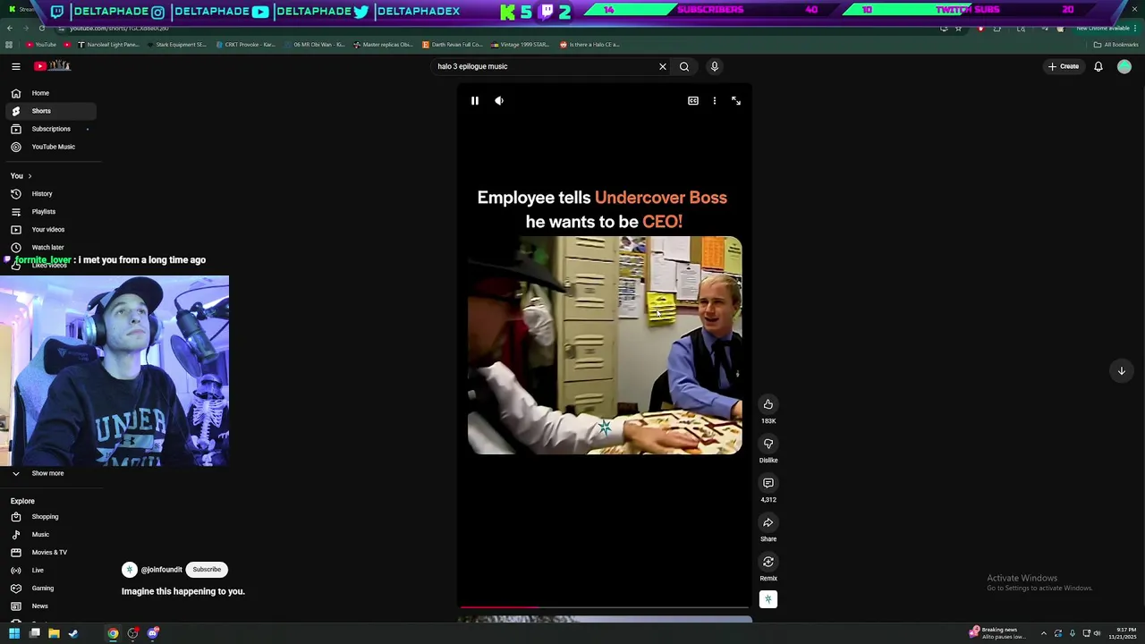Pause the playing Short

[x=475, y=101]
